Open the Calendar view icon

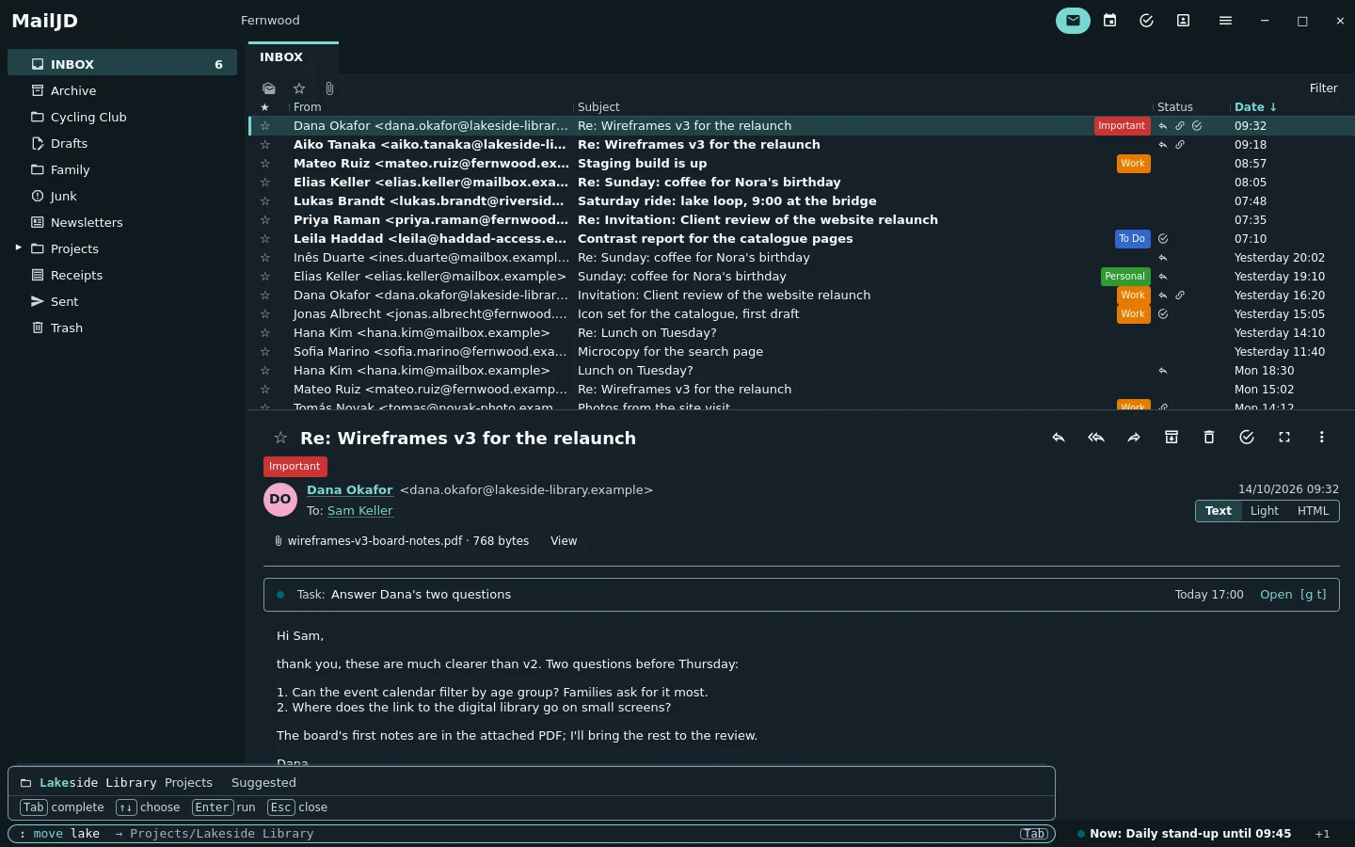(x=1110, y=21)
